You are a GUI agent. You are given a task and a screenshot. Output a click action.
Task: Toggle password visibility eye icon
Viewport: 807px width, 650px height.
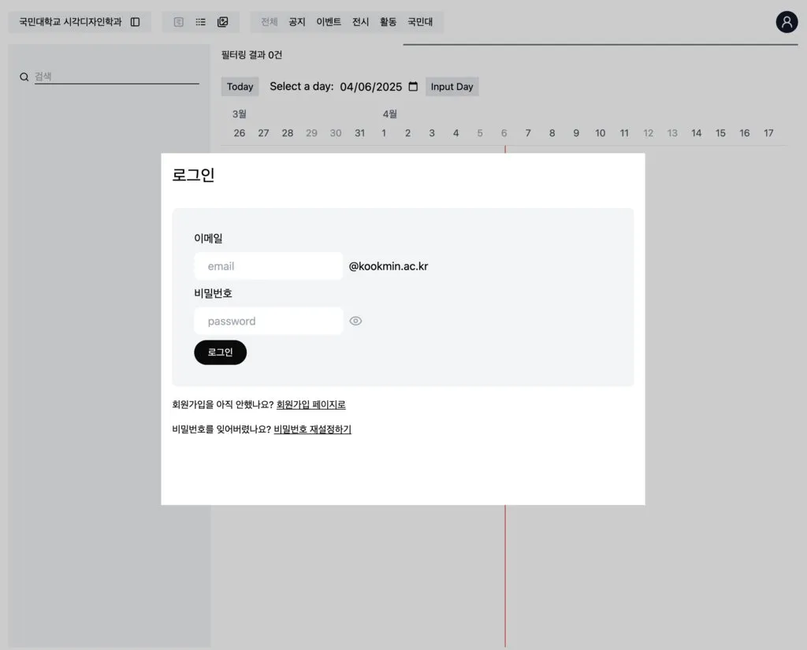pyautogui.click(x=355, y=321)
